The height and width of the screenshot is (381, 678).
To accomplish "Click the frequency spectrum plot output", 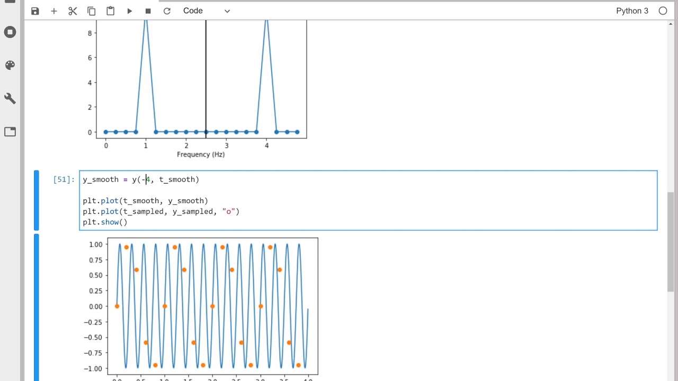I will [196, 89].
